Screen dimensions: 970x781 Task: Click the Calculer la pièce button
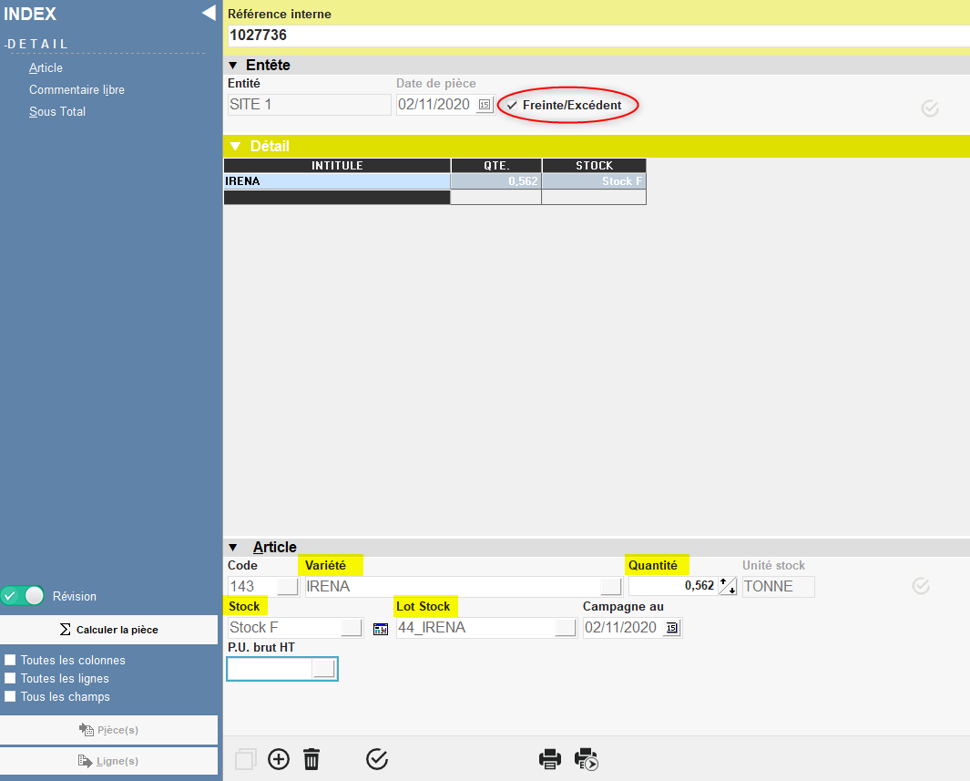tap(108, 630)
